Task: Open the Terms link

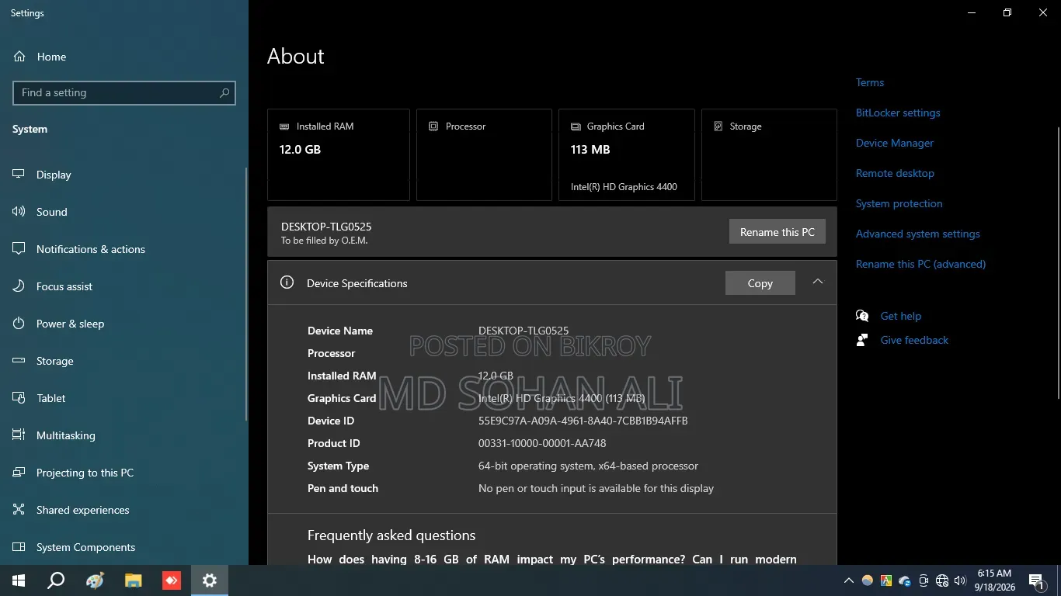Action: (870, 82)
